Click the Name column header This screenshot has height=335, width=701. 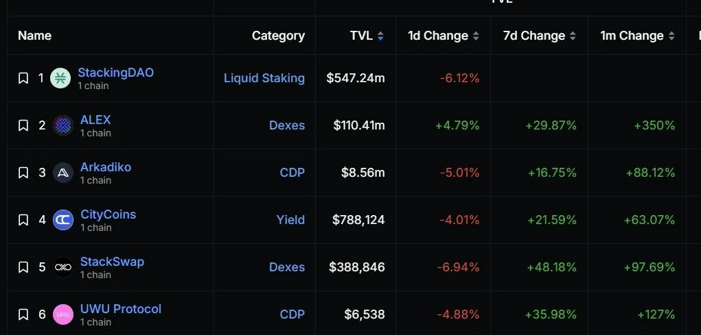coord(34,36)
